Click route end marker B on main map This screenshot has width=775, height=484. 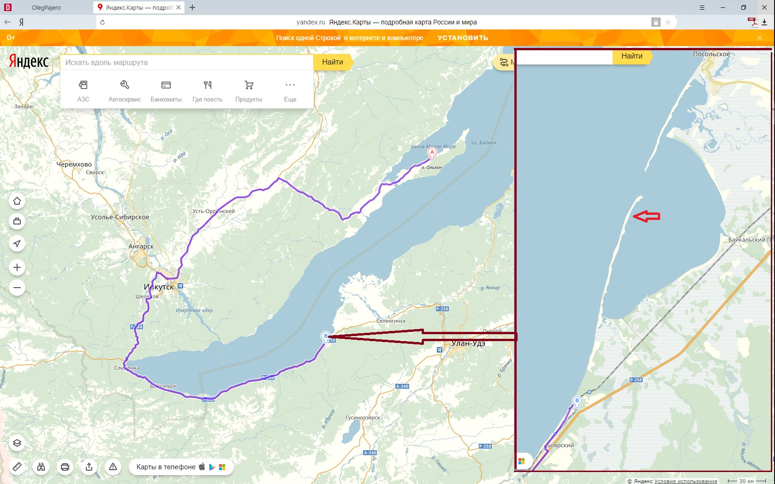326,336
